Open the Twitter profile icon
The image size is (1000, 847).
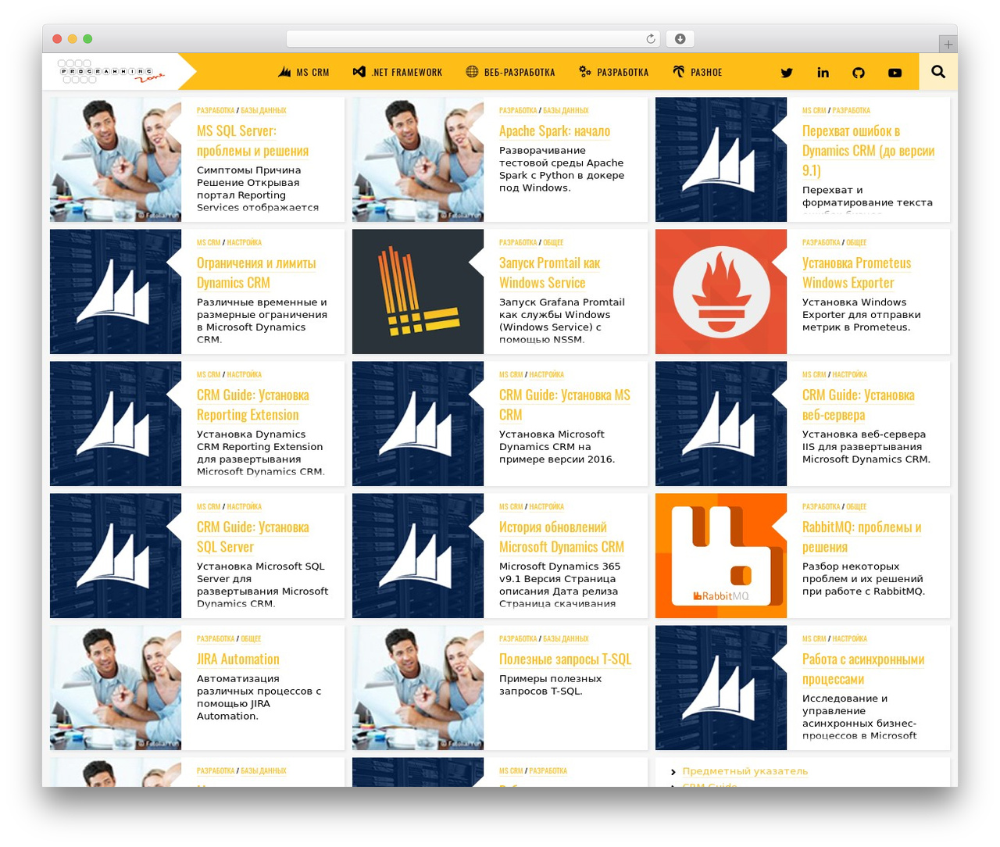(787, 73)
